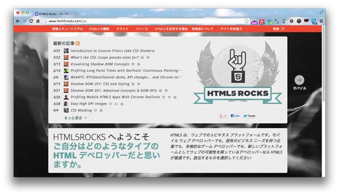Open the HTML5を支持する理由 menu item
The height and width of the screenshot is (196, 339).
click(x=171, y=29)
